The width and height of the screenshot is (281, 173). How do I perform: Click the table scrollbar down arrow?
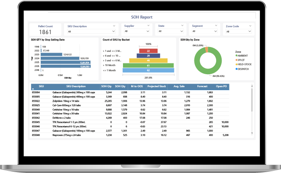(252, 133)
